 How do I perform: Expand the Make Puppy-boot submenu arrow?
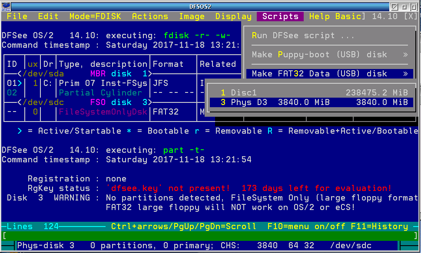click(405, 55)
